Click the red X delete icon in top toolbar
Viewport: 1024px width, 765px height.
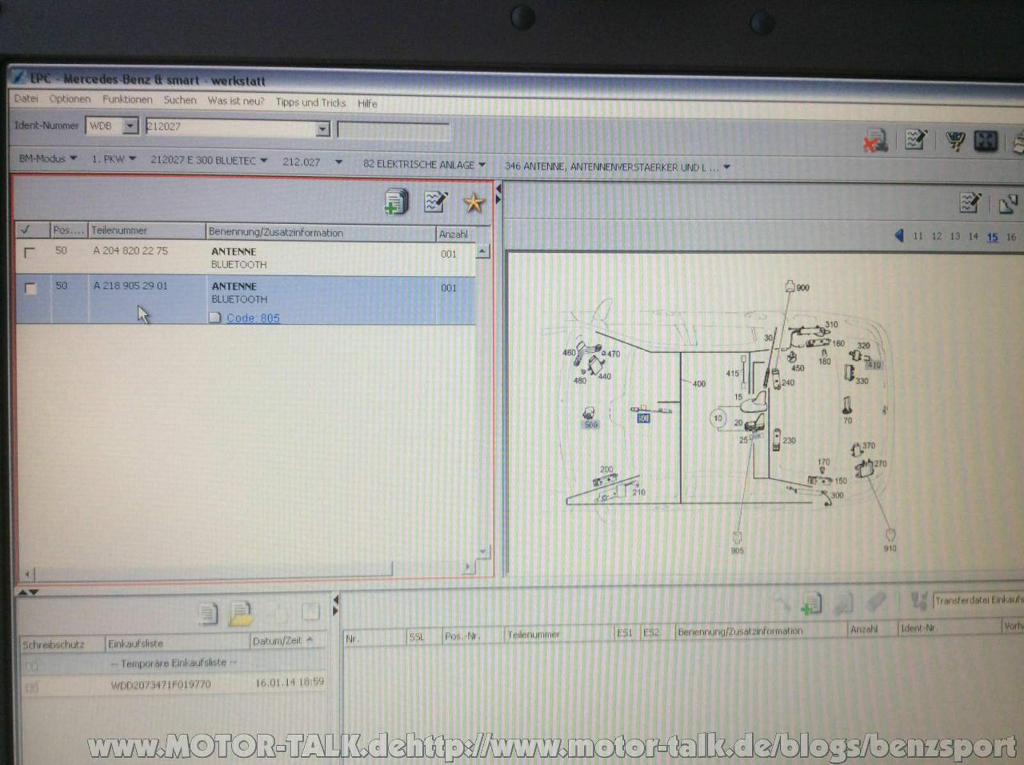[x=875, y=141]
